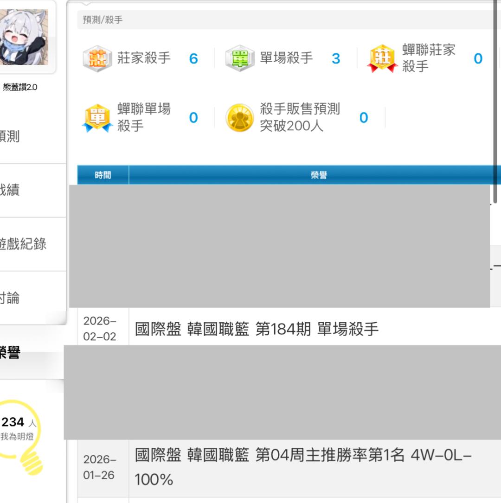The image size is (501, 503).
Task: Click the 莊家殺手 label text
Action: pyautogui.click(x=144, y=58)
